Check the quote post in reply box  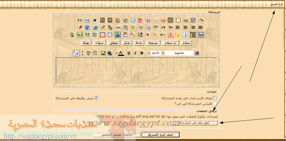click(215, 103)
